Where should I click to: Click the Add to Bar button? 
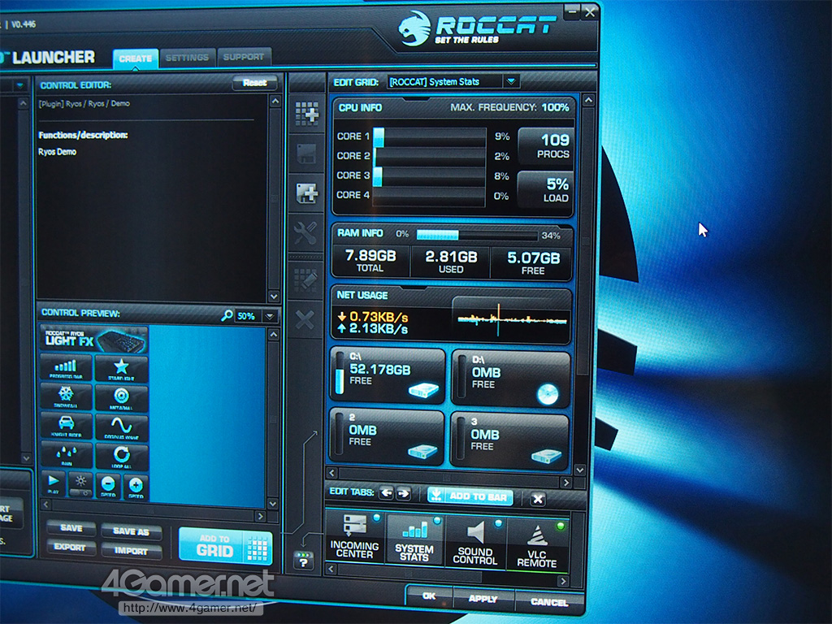470,496
